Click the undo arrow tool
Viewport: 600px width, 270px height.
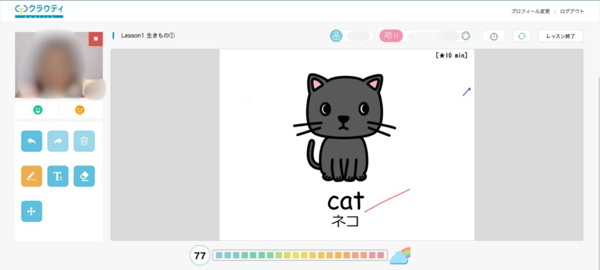[x=32, y=141]
